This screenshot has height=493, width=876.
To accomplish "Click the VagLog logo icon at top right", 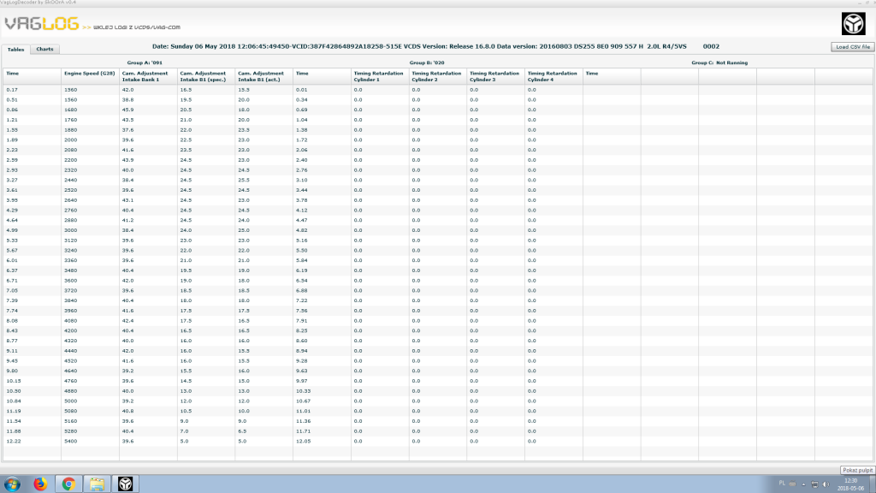I will 853,24.
